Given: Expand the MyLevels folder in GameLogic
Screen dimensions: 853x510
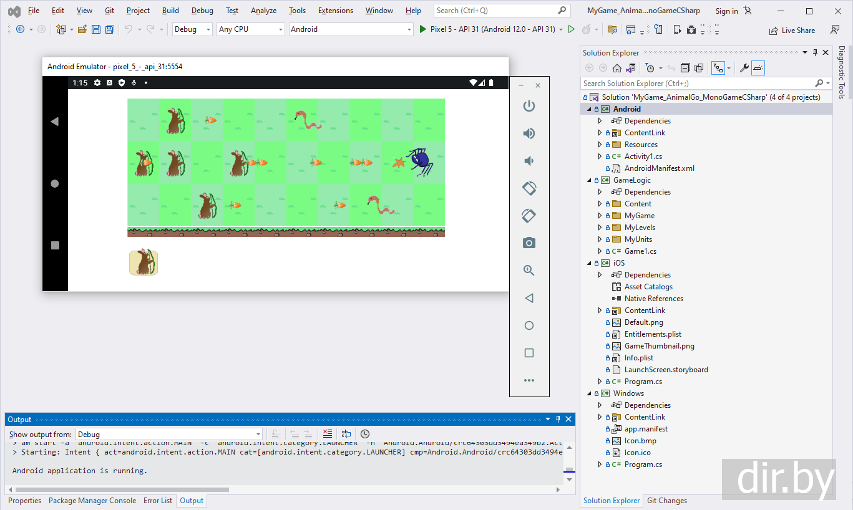Looking at the screenshot, I should click(x=600, y=228).
